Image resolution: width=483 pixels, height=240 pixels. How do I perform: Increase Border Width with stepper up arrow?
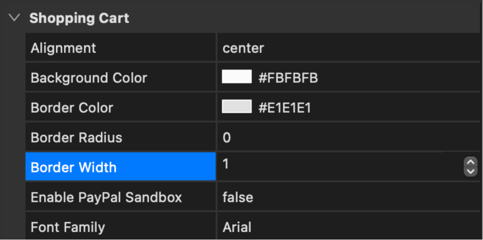[470, 162]
